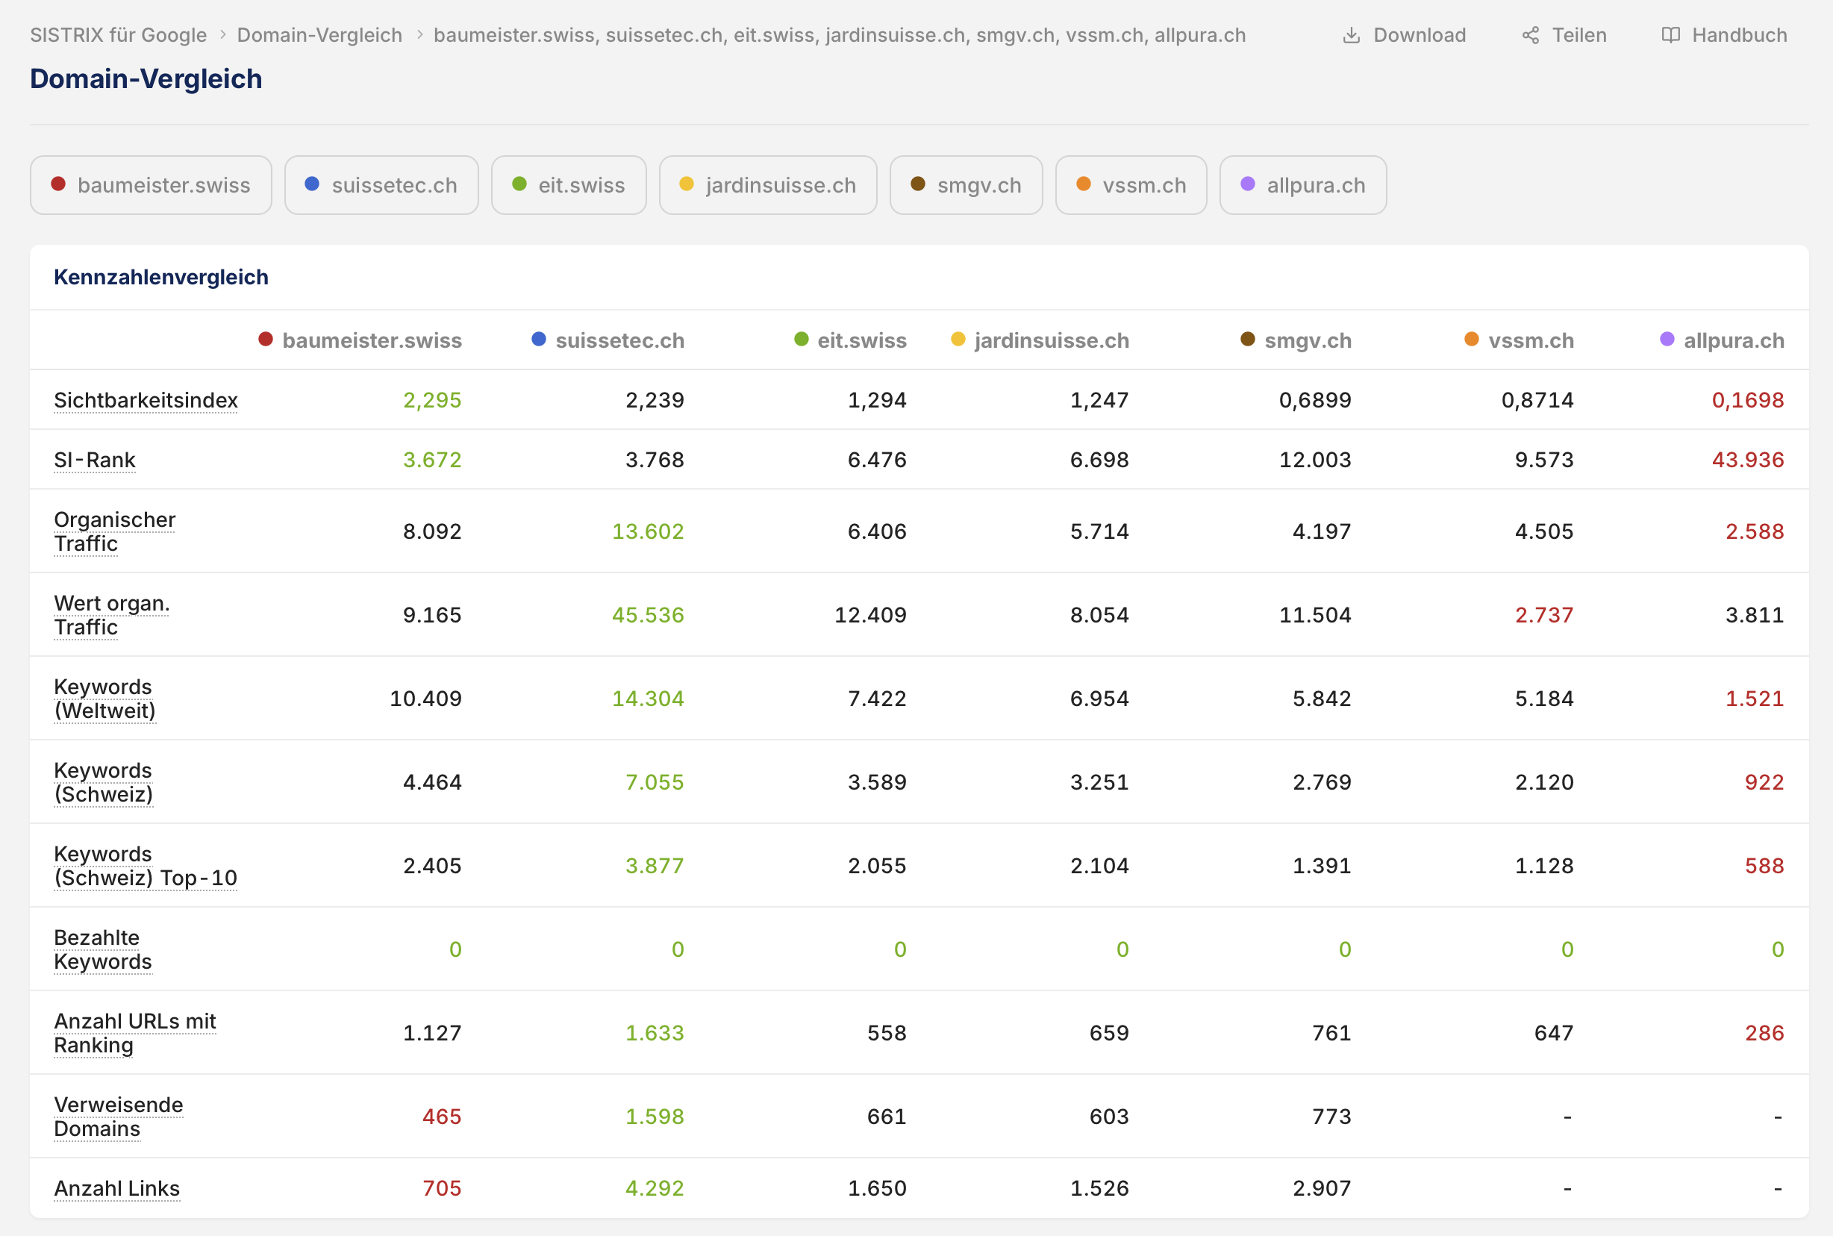Click the Anzahl Links value 4.292
Image resolution: width=1833 pixels, height=1236 pixels.
coord(654,1189)
